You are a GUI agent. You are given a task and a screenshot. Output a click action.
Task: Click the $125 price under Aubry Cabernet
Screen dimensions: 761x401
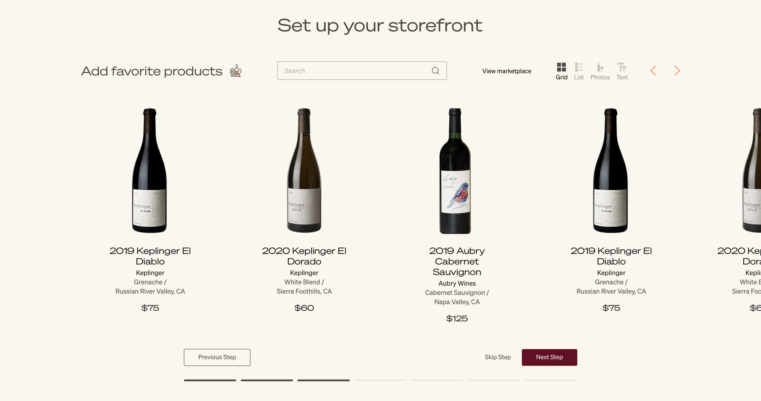click(x=457, y=319)
